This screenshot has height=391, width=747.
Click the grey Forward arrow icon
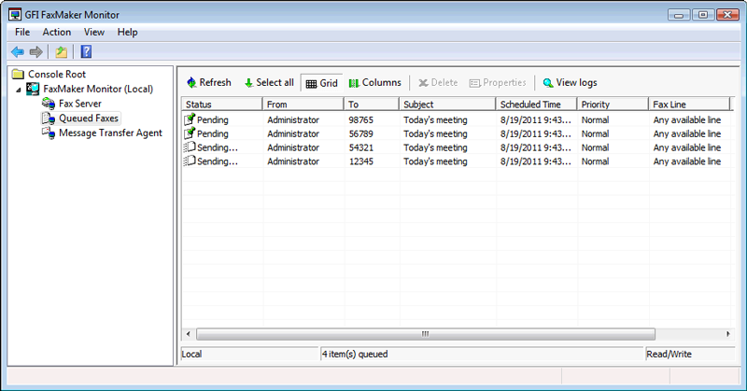[36, 51]
